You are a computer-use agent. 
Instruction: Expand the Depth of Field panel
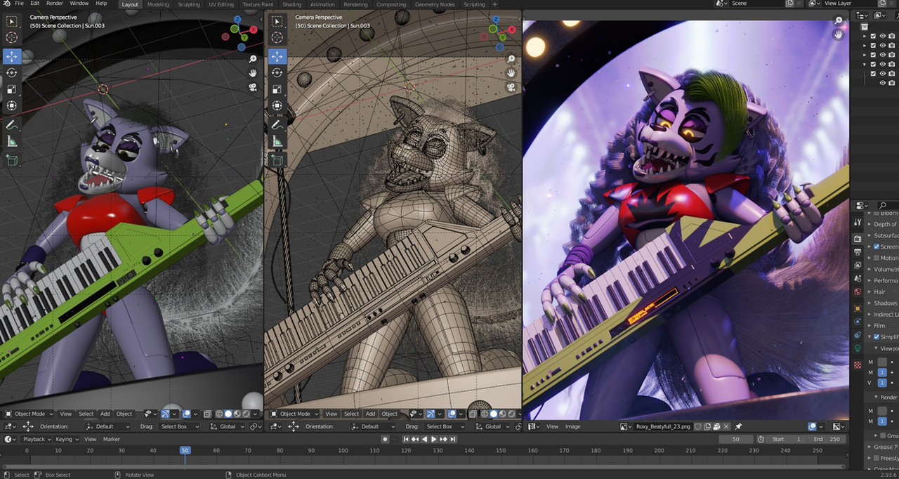pos(882,224)
